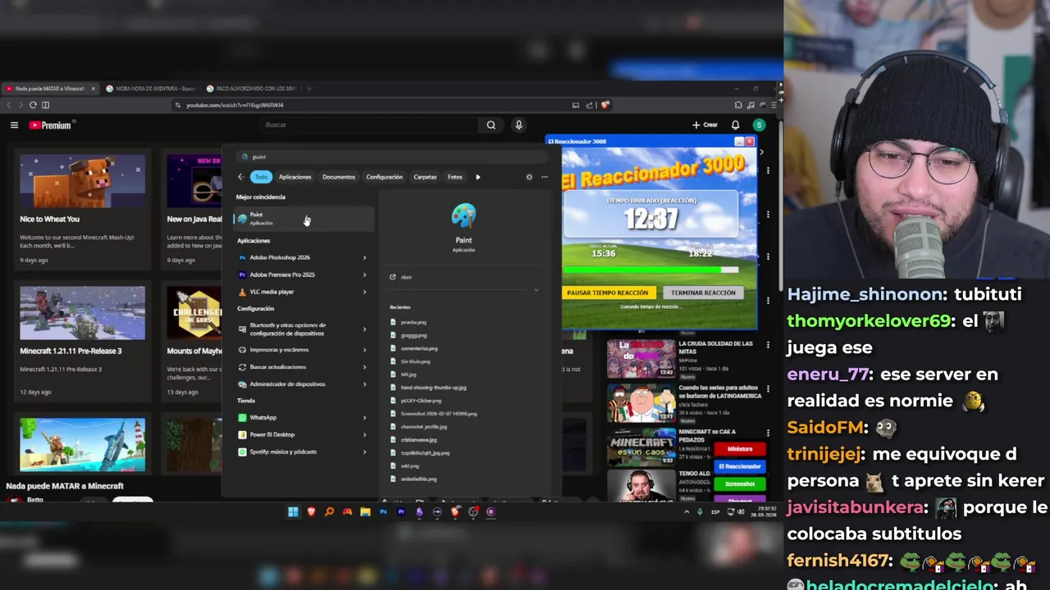Open recent file hand-showing-thumbs-up.jpg
1050x590 pixels.
point(428,388)
